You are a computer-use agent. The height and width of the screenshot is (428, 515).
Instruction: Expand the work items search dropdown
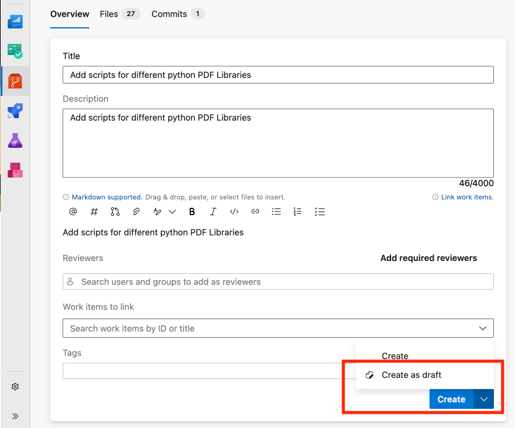point(483,328)
